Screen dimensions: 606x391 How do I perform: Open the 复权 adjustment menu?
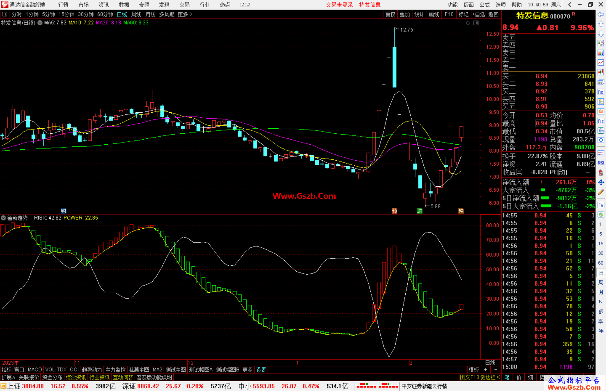click(x=390, y=14)
